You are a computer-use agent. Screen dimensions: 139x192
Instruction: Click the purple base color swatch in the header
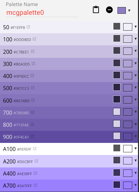(x=121, y=10)
